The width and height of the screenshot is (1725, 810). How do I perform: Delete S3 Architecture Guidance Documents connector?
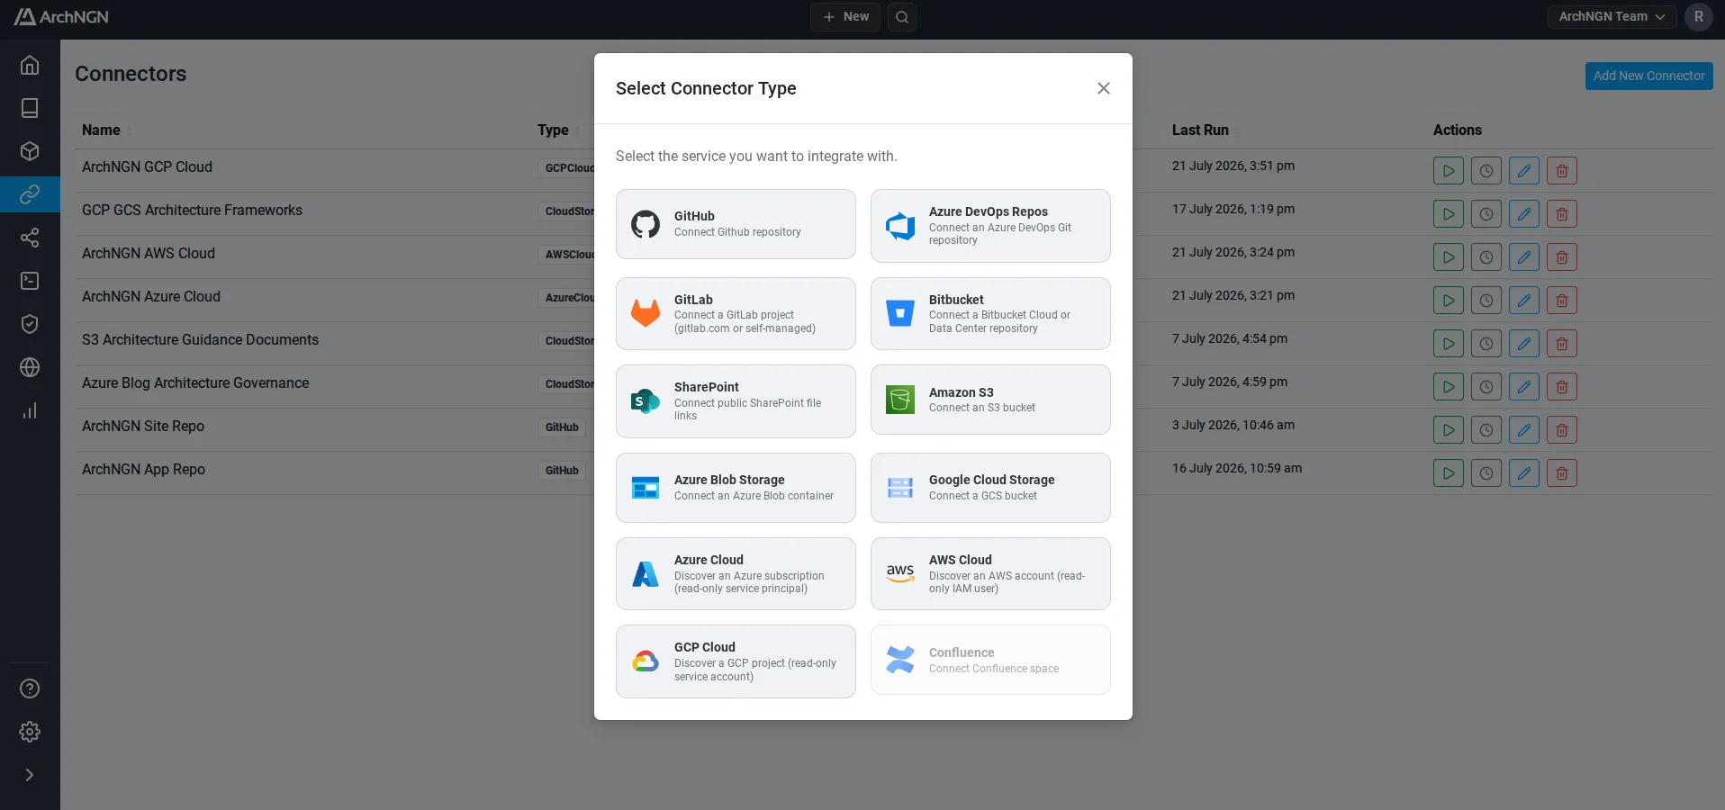tap(1562, 344)
